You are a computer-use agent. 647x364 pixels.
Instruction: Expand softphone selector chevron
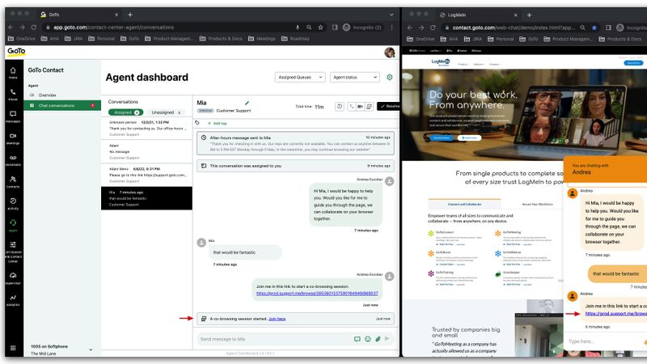(91, 350)
